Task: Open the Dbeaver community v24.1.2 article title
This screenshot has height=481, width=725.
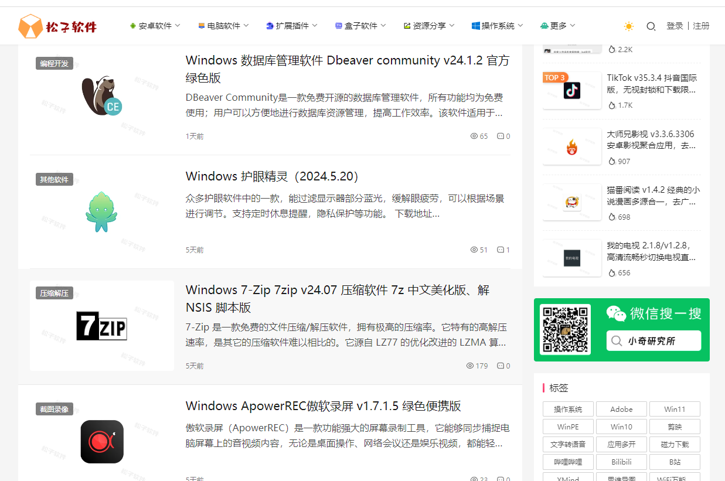Action: pyautogui.click(x=348, y=69)
